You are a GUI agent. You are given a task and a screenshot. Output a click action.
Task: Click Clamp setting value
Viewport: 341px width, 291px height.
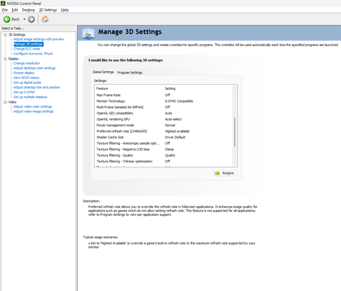[x=169, y=149]
